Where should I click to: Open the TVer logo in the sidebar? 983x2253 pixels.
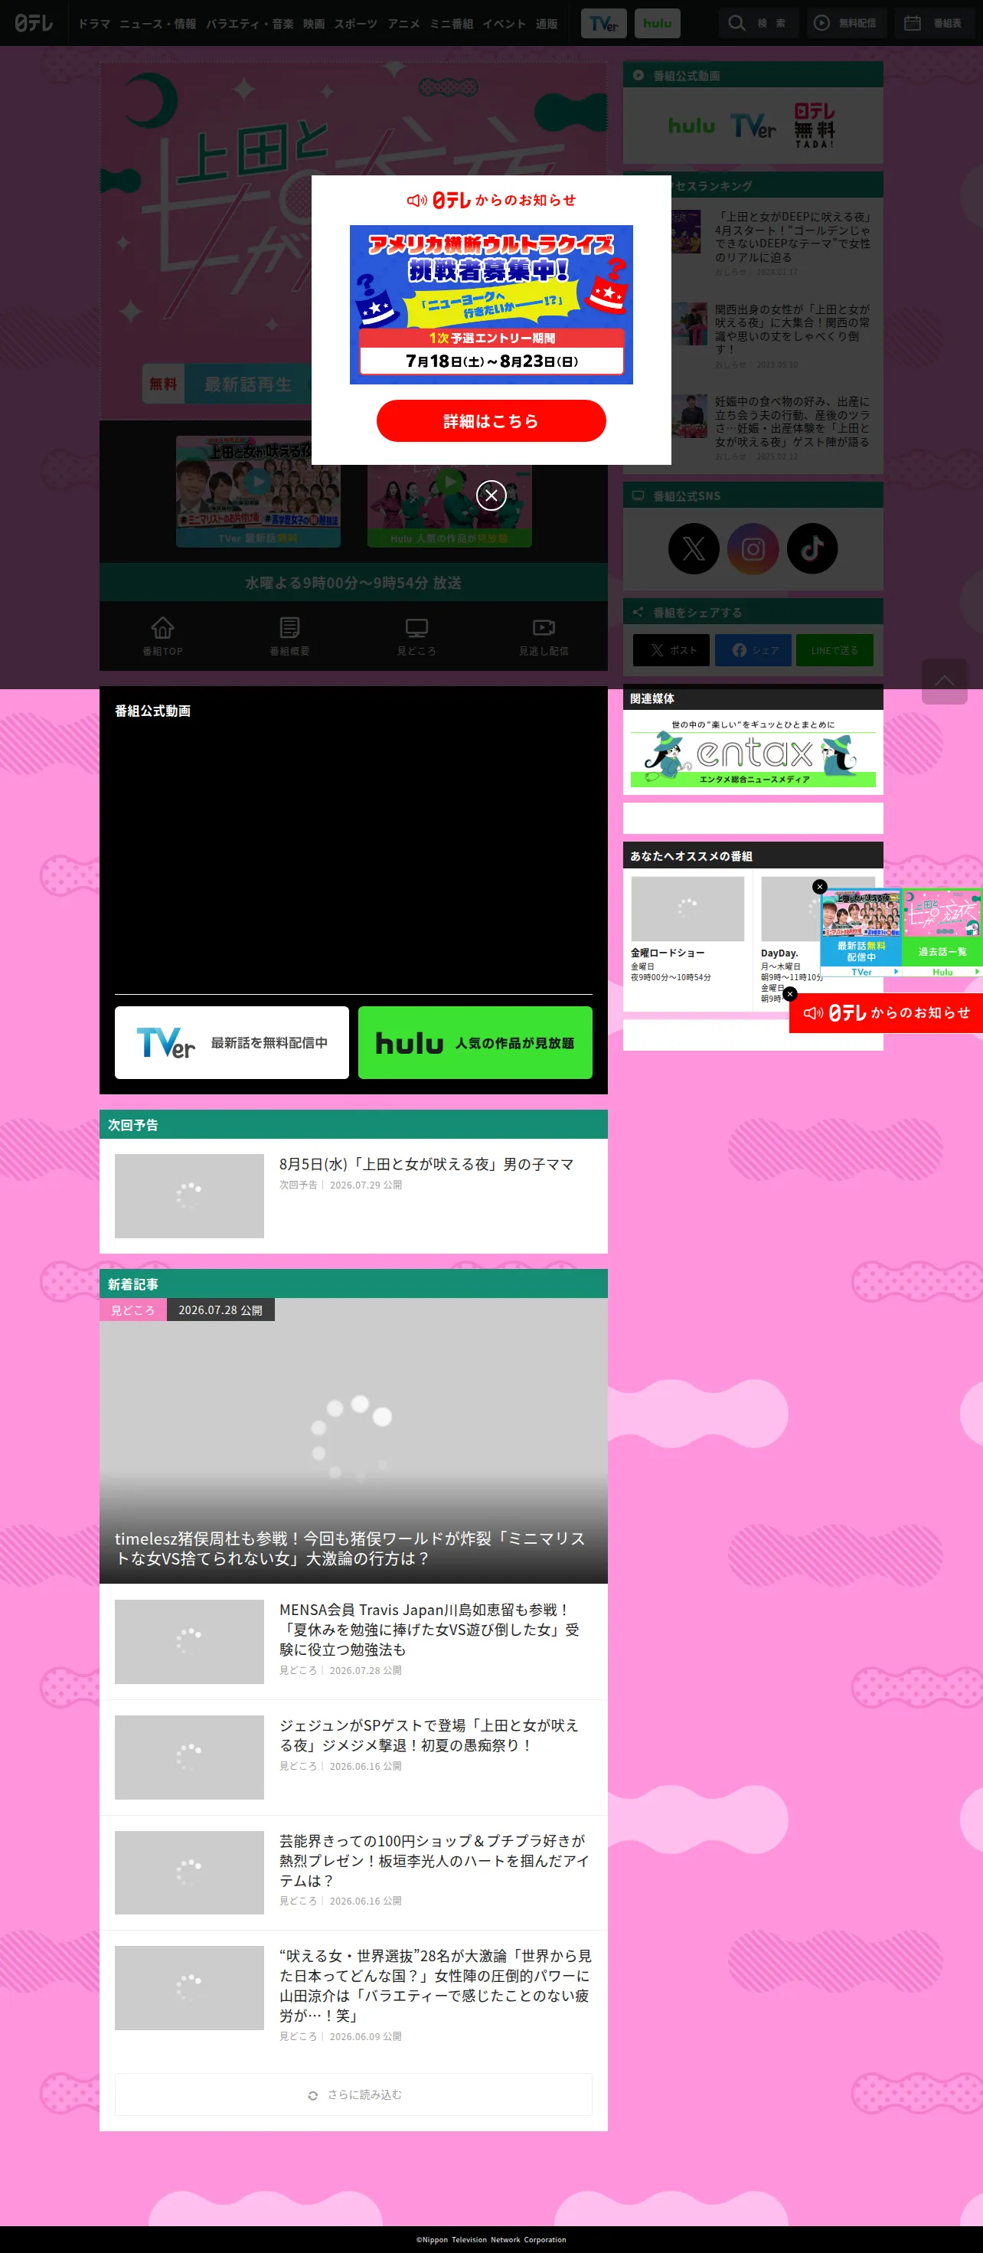753,127
